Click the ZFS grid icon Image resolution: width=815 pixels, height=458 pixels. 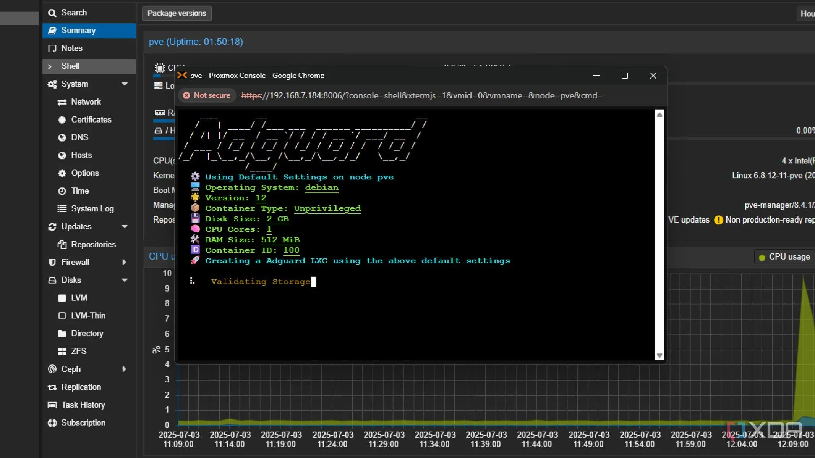pos(62,352)
